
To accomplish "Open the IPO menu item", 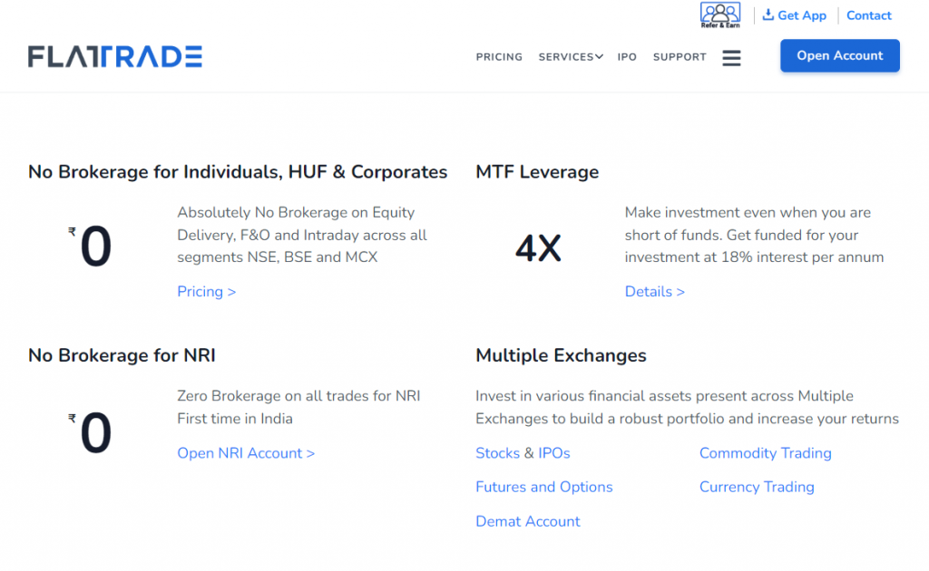I will [627, 57].
